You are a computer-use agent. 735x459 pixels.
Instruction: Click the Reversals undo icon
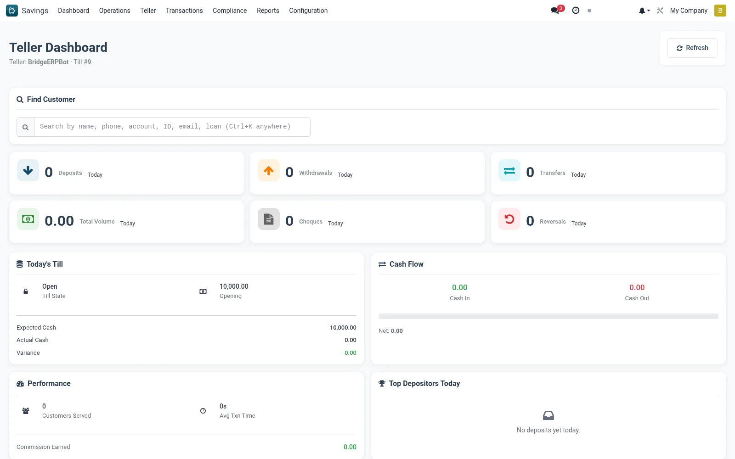[x=509, y=219]
